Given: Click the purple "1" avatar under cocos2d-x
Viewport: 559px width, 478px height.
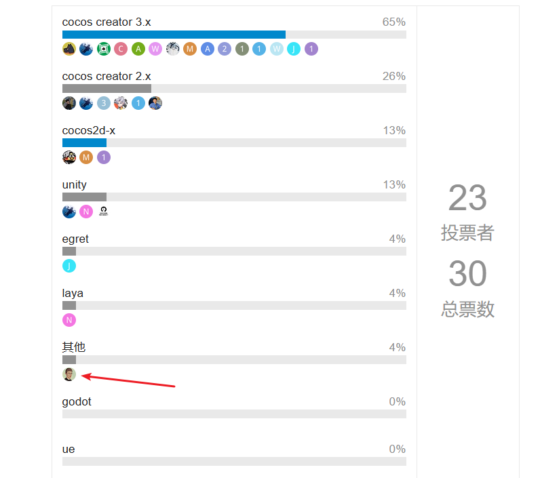Looking at the screenshot, I should tap(104, 157).
